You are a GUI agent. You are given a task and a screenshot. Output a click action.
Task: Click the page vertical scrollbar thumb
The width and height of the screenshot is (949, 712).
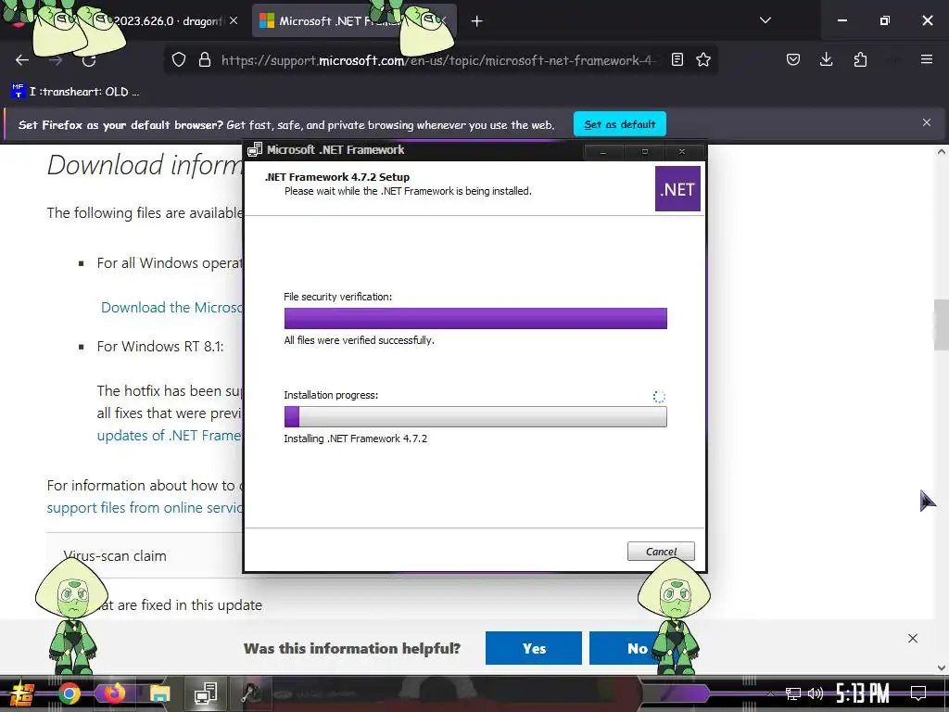pos(942,324)
